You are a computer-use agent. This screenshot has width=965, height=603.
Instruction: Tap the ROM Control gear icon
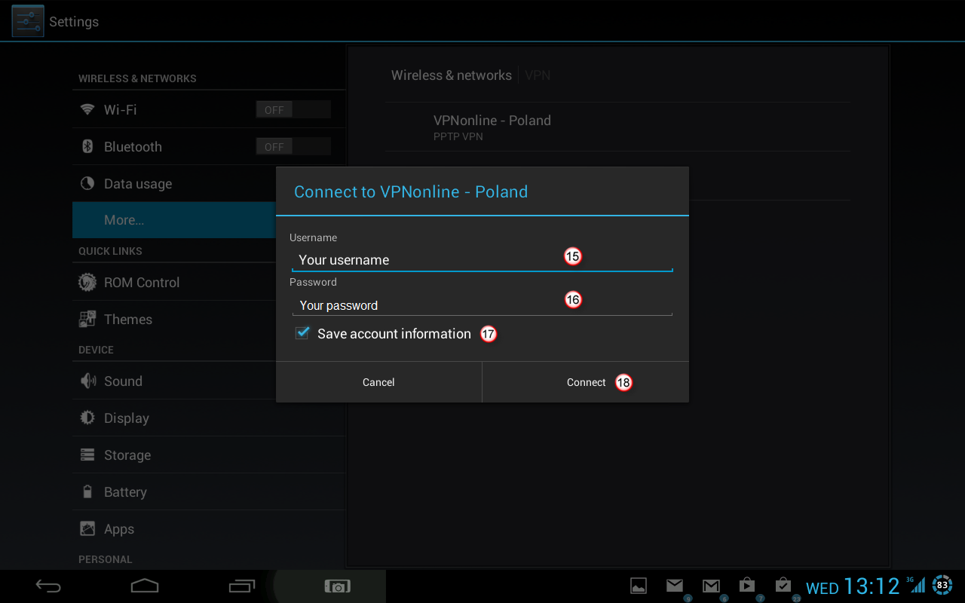coord(87,282)
